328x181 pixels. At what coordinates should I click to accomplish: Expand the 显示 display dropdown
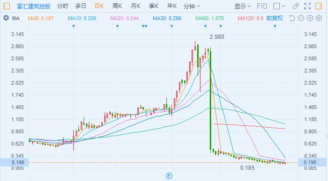242,6
